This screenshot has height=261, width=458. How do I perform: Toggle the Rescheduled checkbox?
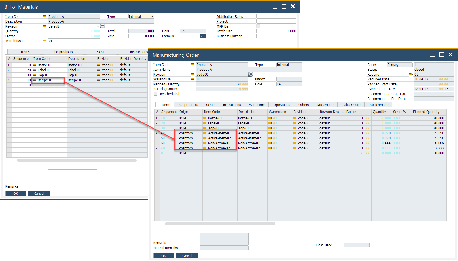tap(156, 94)
